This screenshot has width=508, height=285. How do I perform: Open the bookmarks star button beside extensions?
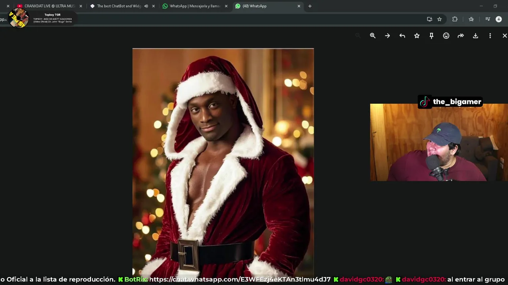pyautogui.click(x=471, y=19)
